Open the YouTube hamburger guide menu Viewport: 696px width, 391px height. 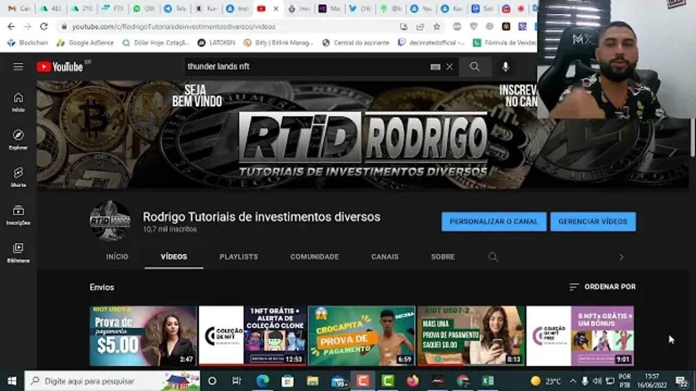[x=18, y=67]
